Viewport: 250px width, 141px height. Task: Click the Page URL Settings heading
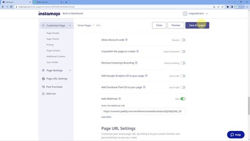pyautogui.click(x=118, y=128)
